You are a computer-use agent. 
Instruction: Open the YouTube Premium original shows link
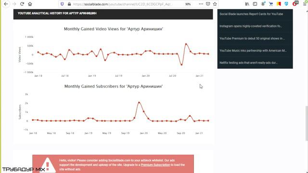[252, 38]
